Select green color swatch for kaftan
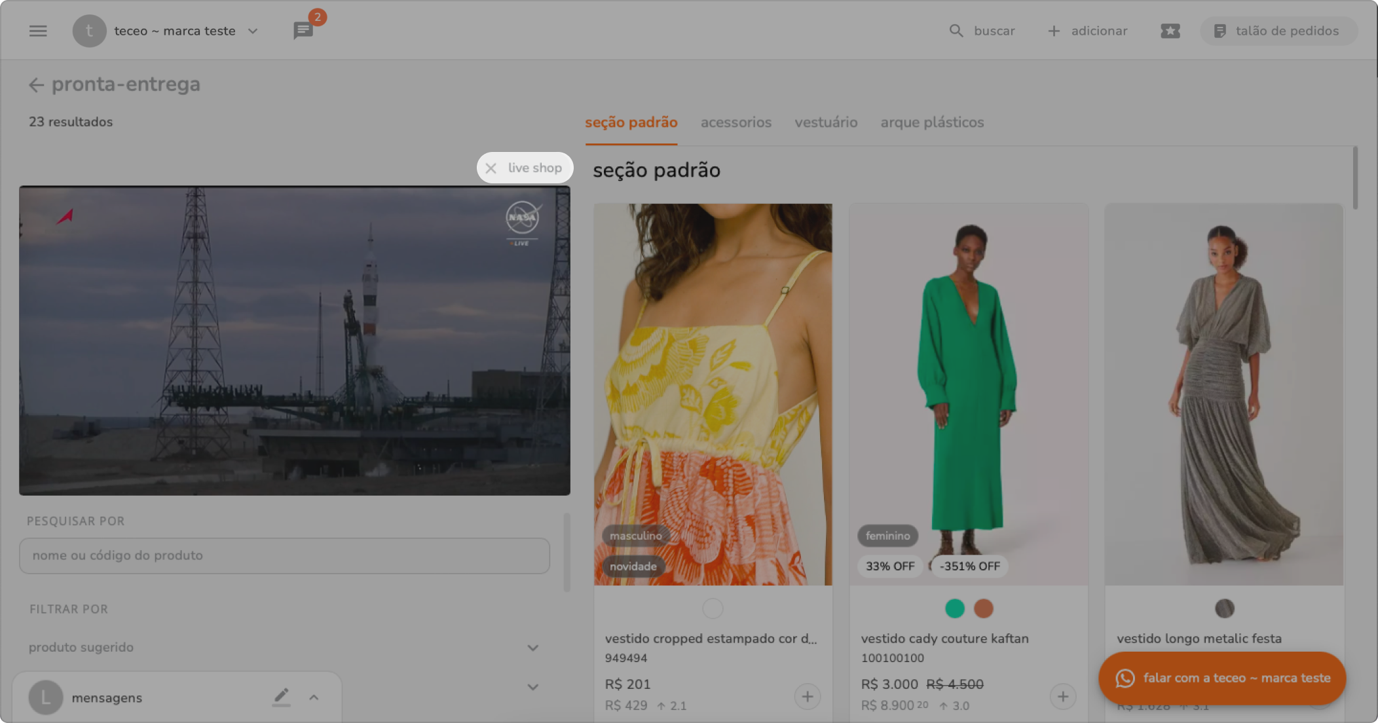This screenshot has width=1378, height=723. [954, 608]
